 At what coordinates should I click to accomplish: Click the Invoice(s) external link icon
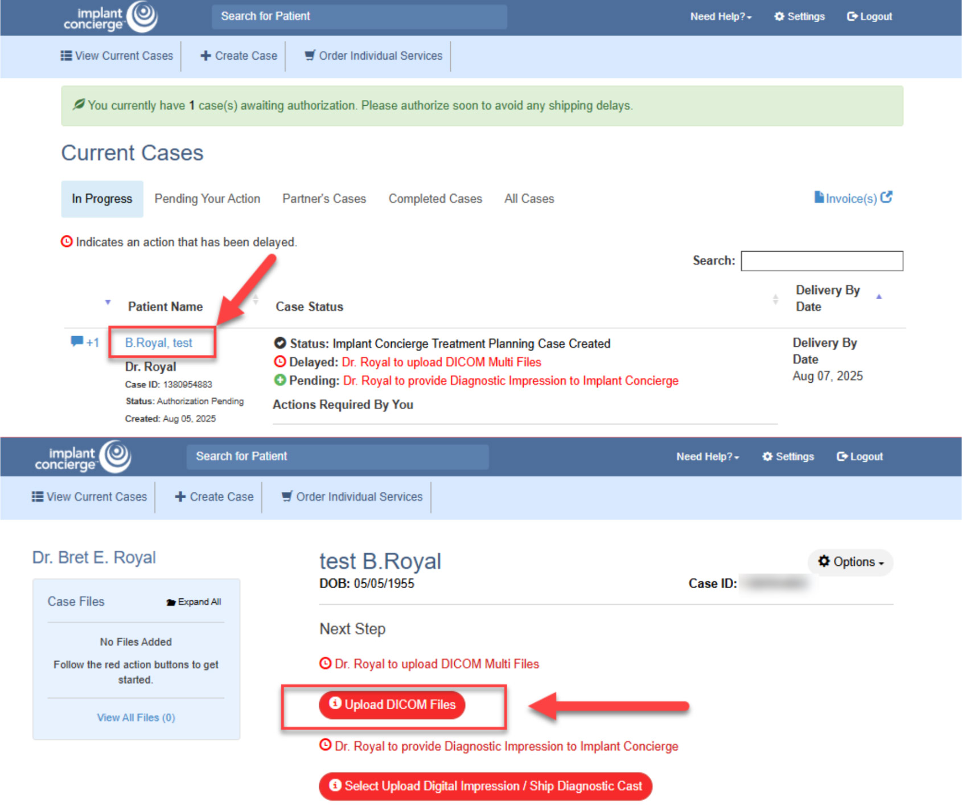886,197
